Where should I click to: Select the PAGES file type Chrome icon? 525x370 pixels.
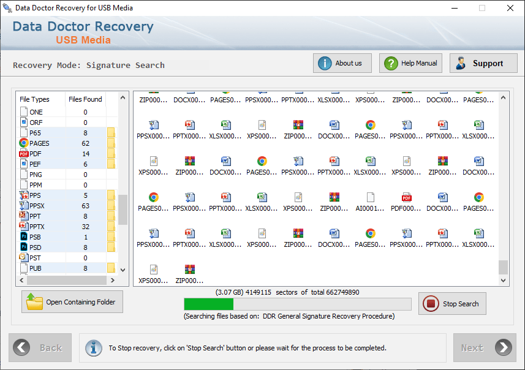coord(23,143)
